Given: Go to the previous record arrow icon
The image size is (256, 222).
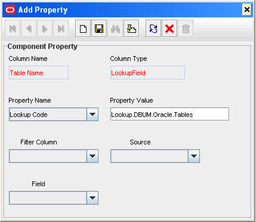Looking at the screenshot, I should (29, 29).
